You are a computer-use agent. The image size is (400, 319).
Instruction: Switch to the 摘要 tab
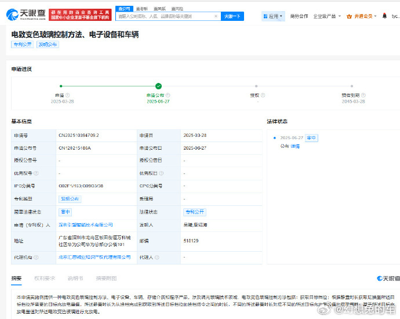[16, 278]
